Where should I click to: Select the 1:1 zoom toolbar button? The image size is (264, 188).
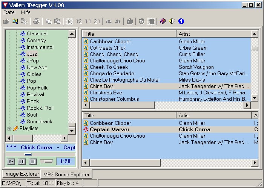point(88,21)
